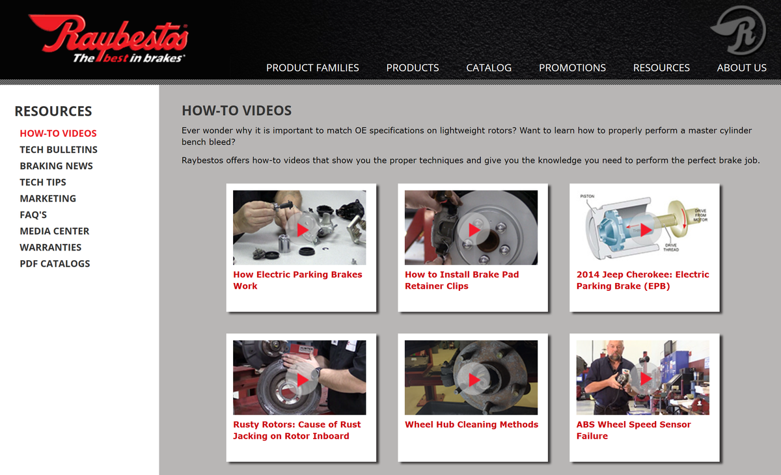Play the 2014 Jeep Cherokee EPB video
This screenshot has height=475, width=781.
[643, 228]
